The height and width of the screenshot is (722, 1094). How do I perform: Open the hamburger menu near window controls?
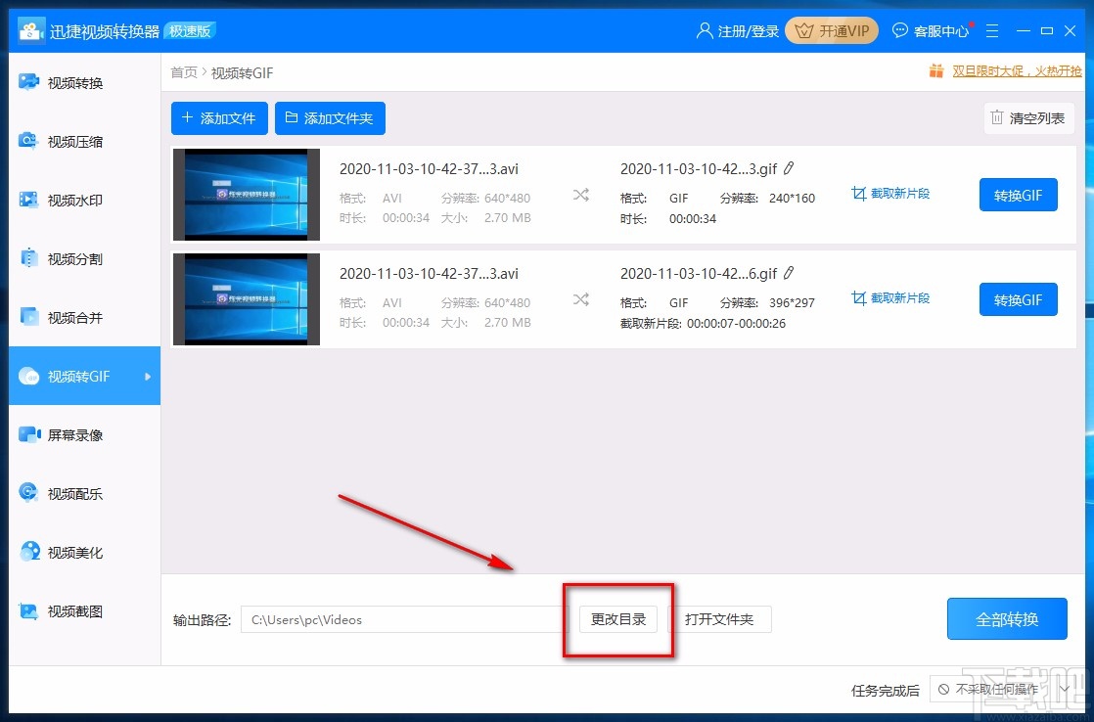click(x=992, y=30)
